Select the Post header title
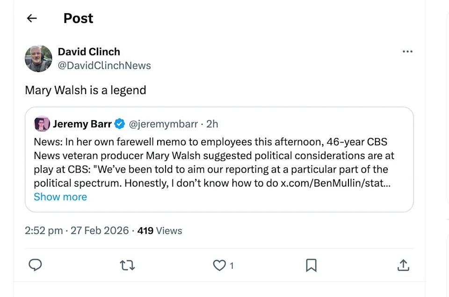 coord(78,18)
